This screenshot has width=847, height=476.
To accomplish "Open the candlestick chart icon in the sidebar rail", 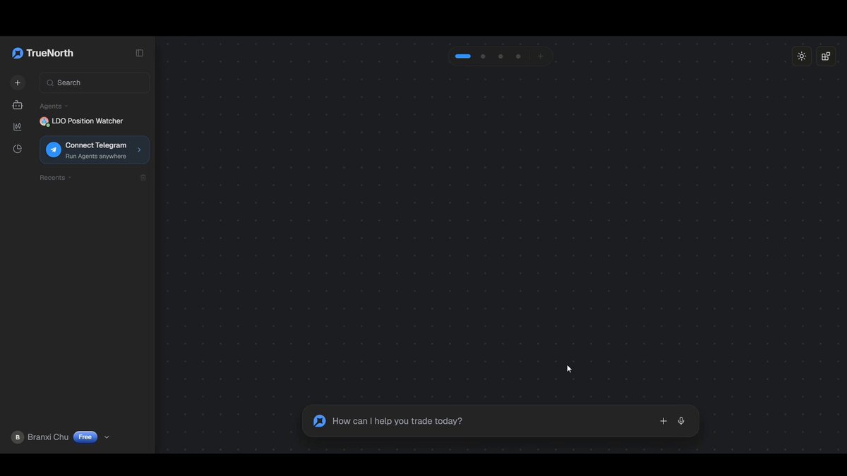I will [18, 127].
